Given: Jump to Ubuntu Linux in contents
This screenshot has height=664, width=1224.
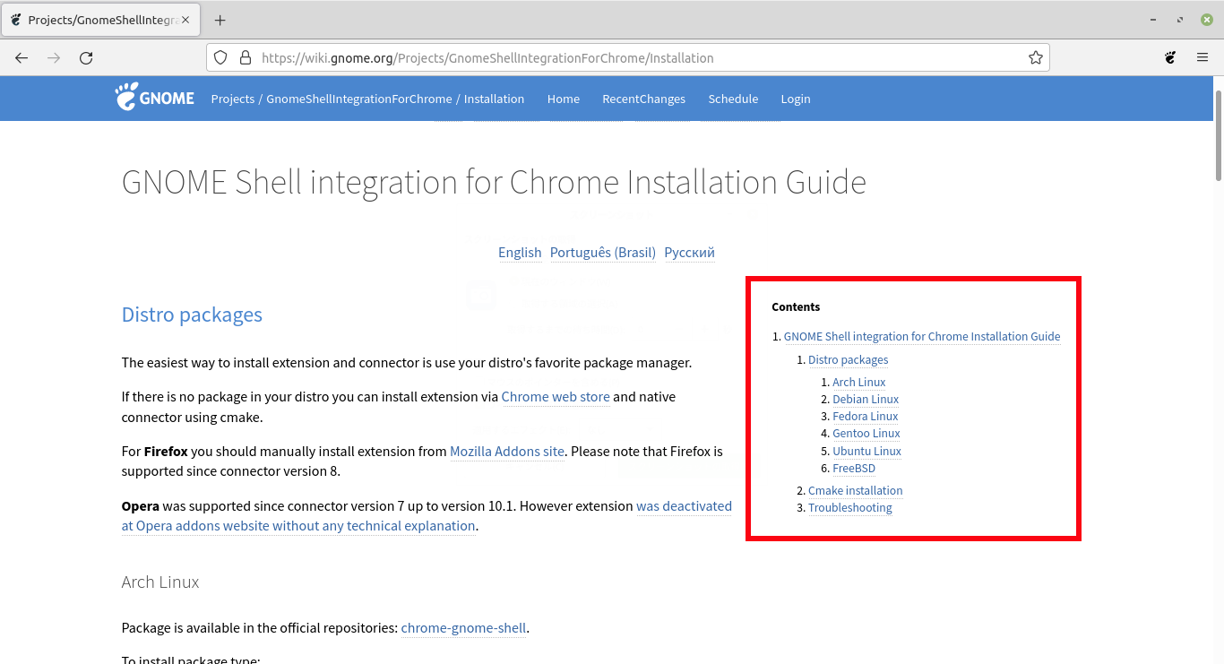Looking at the screenshot, I should tap(866, 451).
